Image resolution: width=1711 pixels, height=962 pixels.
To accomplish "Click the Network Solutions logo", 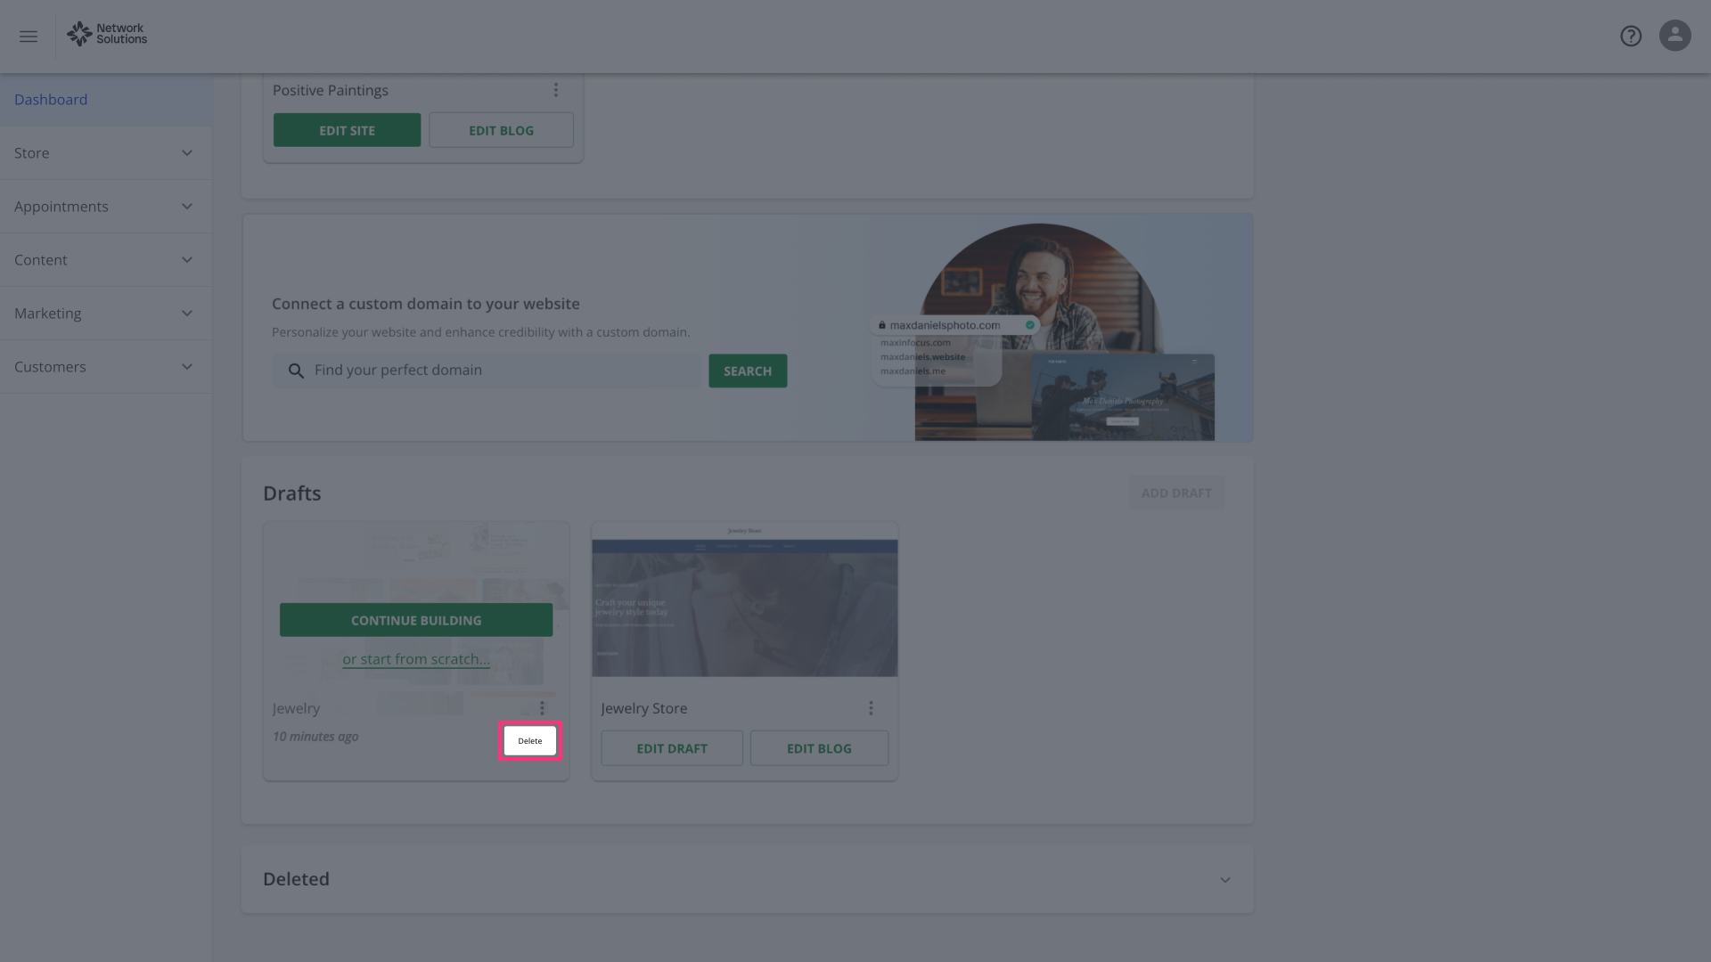I will point(107,35).
